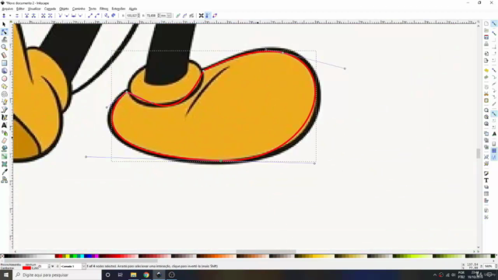Image resolution: width=498 pixels, height=280 pixels.
Task: Make selected nodes cusp
Action: click(60, 16)
